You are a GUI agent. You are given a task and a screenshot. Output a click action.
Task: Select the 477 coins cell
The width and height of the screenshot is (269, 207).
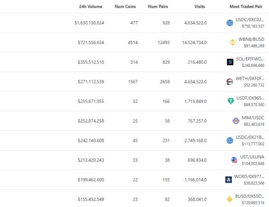[134, 23]
